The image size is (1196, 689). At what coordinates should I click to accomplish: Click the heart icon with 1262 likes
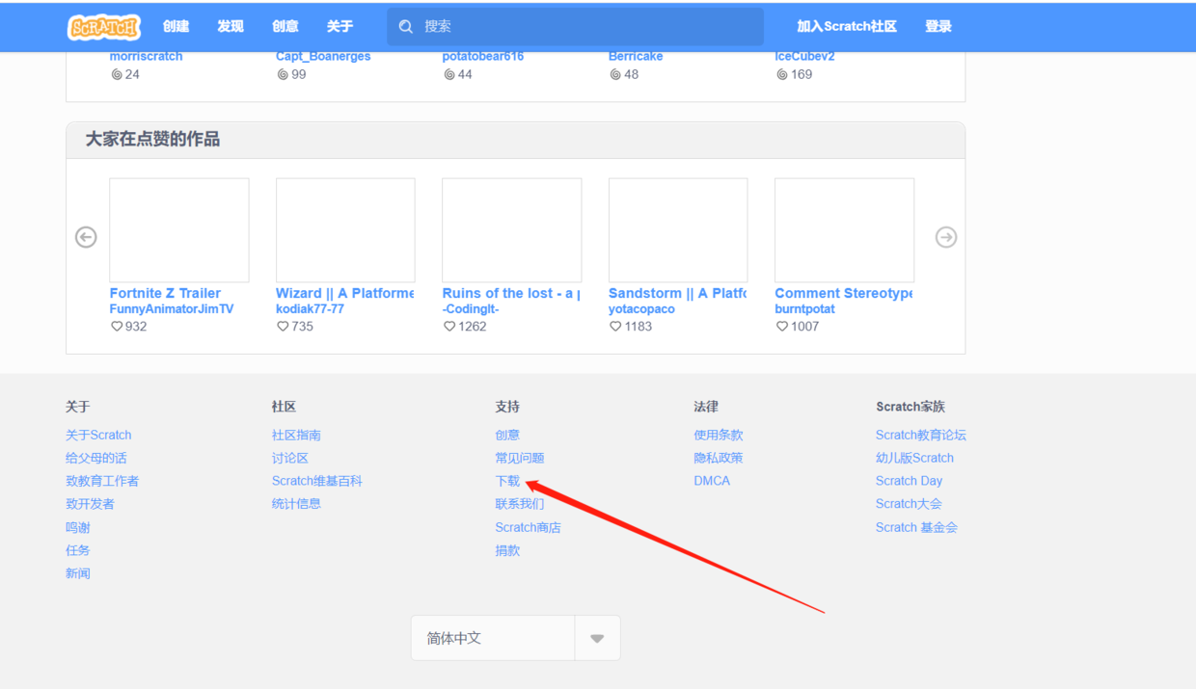tap(449, 327)
